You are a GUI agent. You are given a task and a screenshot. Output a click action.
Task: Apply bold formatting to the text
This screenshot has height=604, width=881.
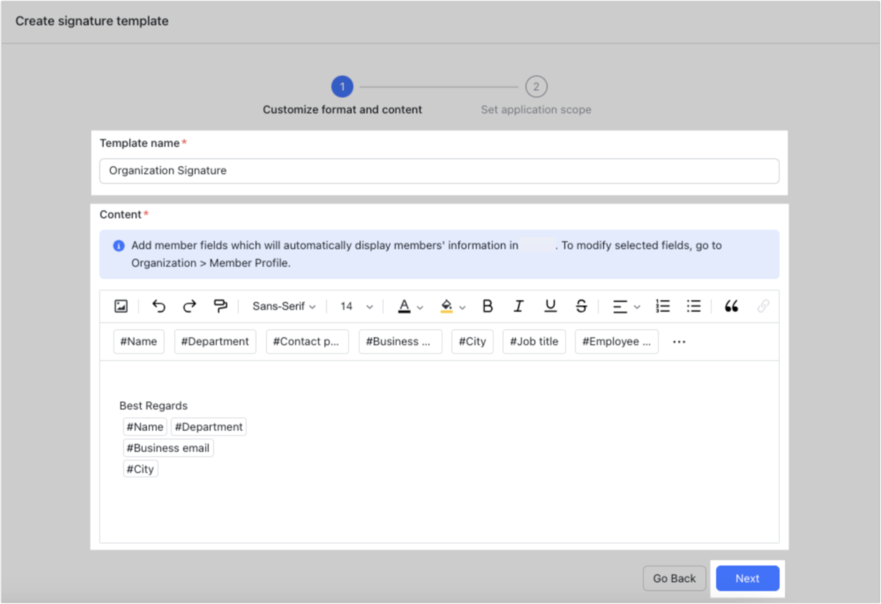click(x=487, y=306)
